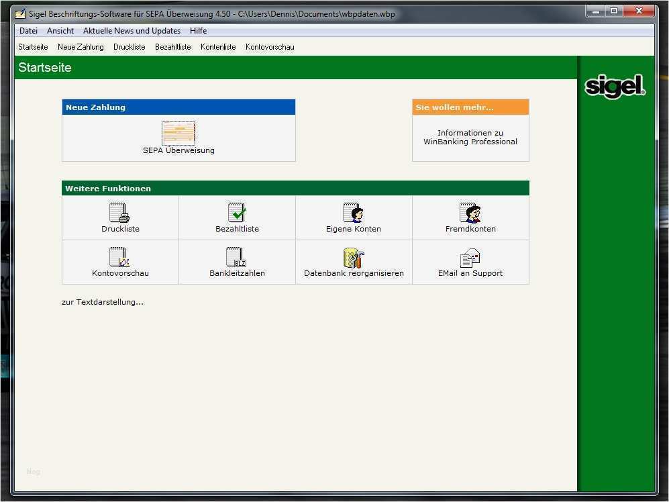Screen dimensions: 669x502
Task: Open Bezahltliste via its green checkmark icon
Action: (x=237, y=212)
